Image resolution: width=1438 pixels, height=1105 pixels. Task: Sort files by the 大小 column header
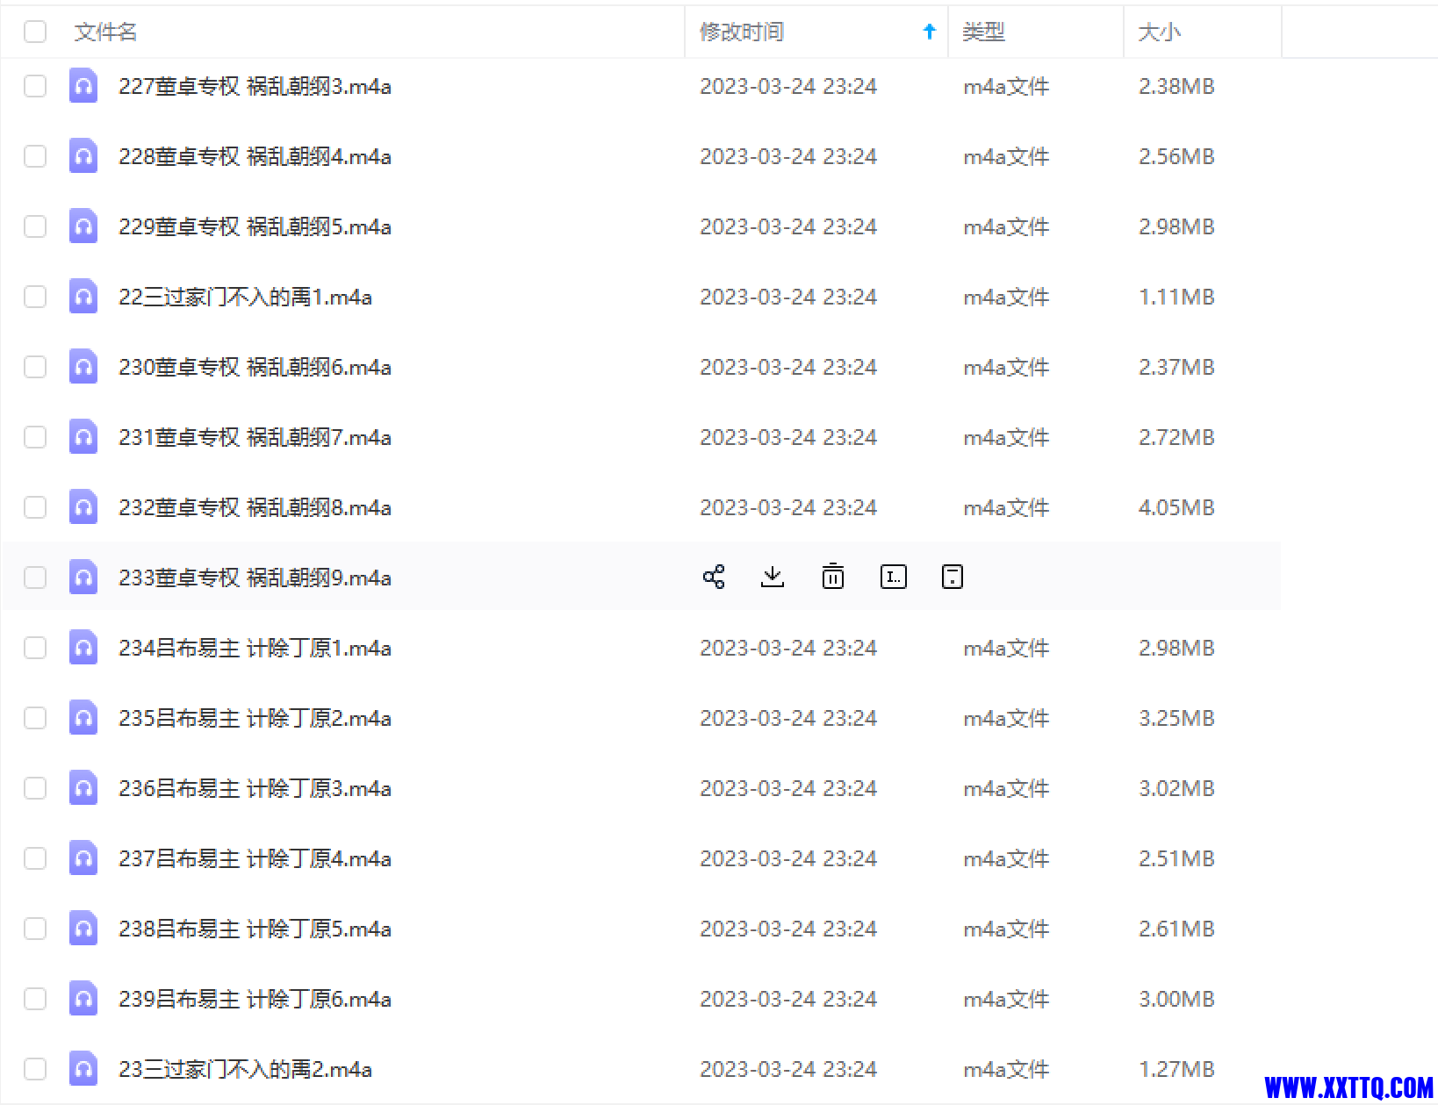tap(1159, 32)
